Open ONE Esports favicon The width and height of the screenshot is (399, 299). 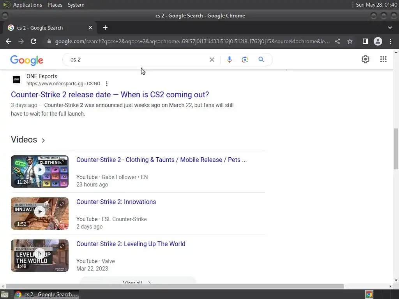[x=16, y=79]
